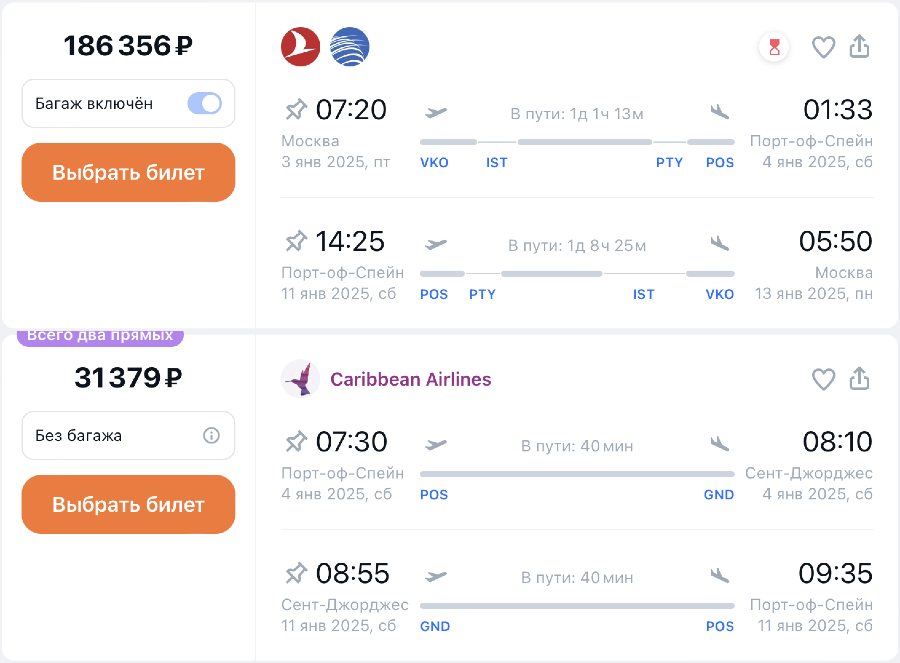Click the Turkish Airlines logo icon
Viewport: 900px width, 663px height.
[300, 46]
